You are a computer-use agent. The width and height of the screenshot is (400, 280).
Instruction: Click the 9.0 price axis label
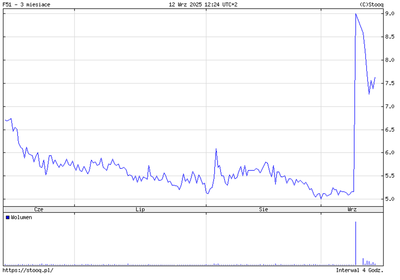pyautogui.click(x=390, y=14)
